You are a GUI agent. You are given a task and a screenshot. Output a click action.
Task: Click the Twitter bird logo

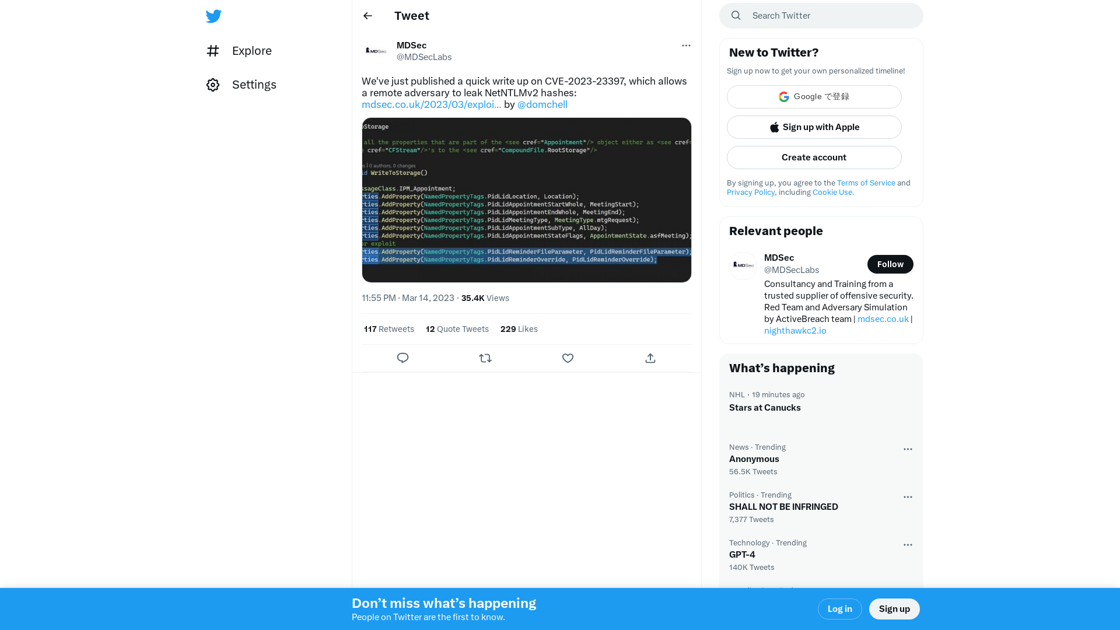(213, 16)
